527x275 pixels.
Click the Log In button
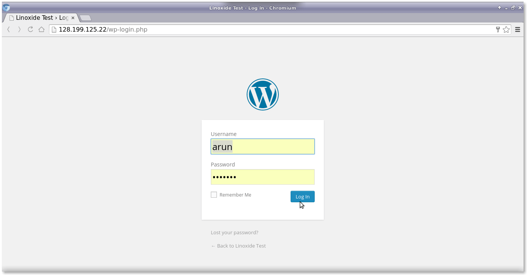pyautogui.click(x=302, y=197)
